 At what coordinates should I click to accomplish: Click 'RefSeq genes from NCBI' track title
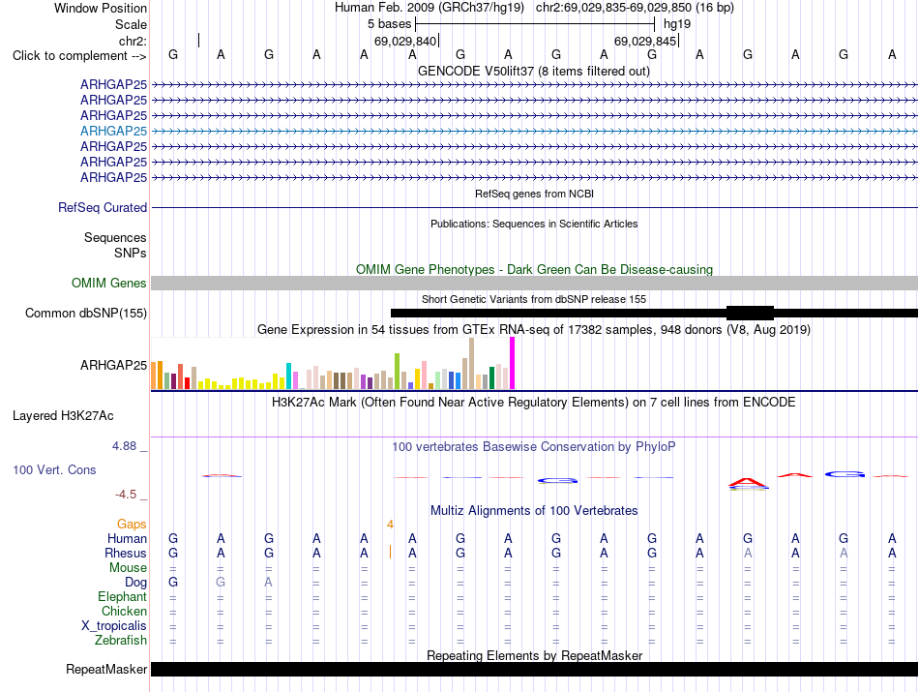click(x=534, y=195)
